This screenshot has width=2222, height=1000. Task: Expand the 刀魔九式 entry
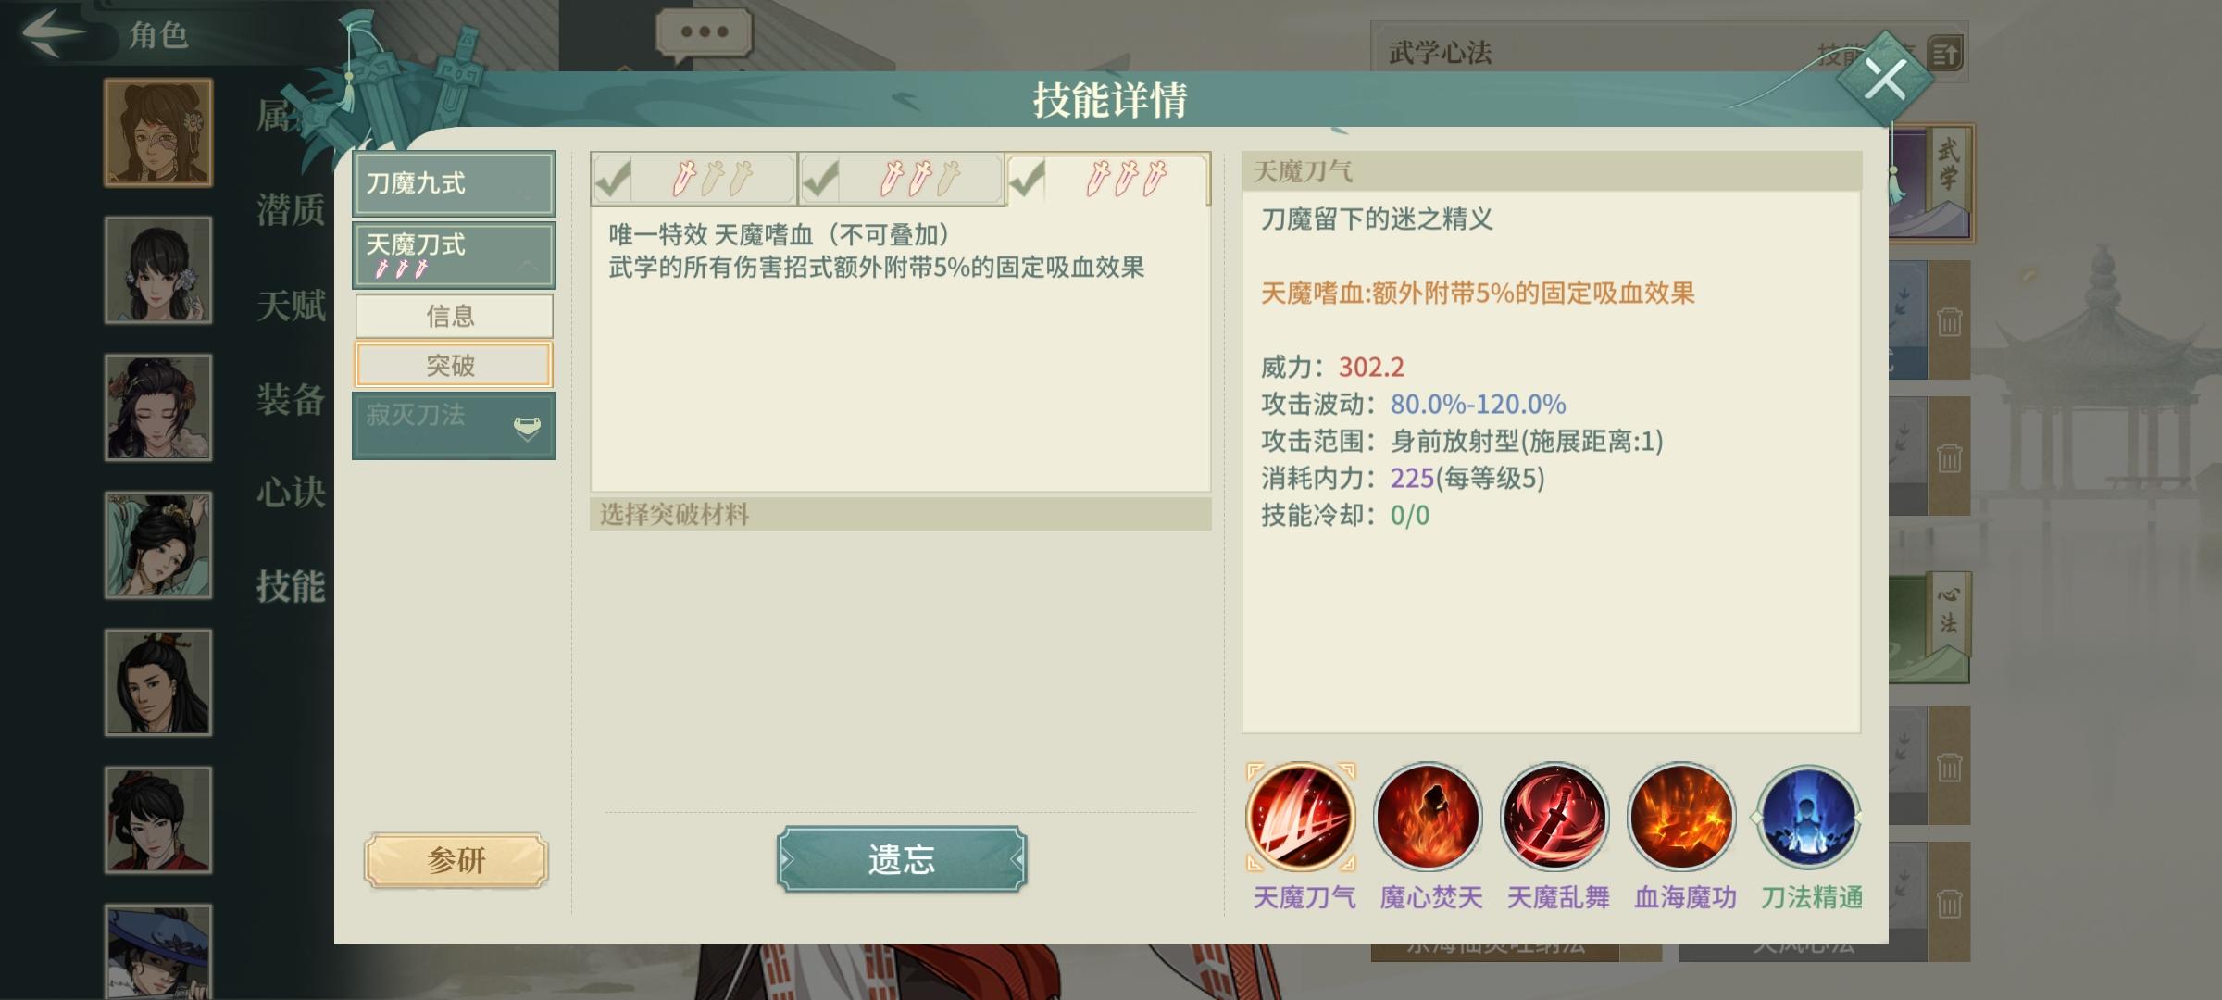click(x=454, y=183)
